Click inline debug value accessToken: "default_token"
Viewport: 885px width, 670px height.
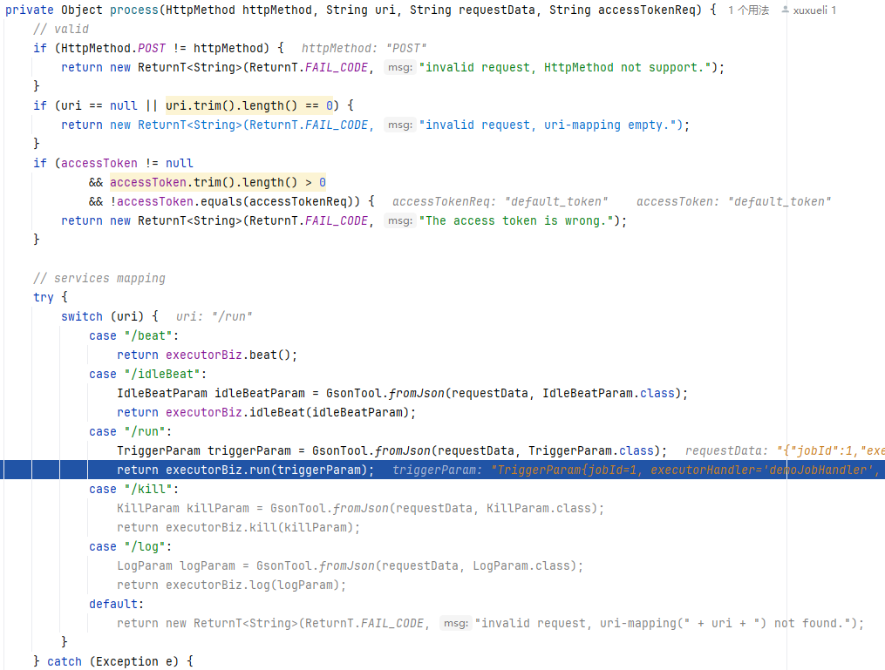click(734, 201)
